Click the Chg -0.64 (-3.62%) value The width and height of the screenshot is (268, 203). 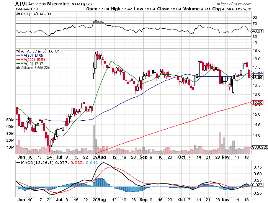[x=230, y=9]
